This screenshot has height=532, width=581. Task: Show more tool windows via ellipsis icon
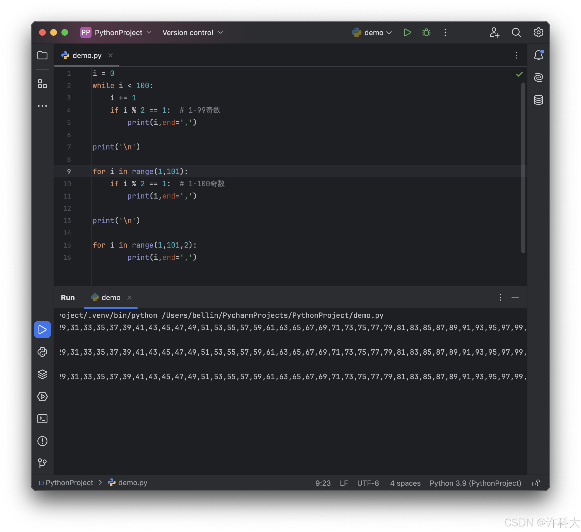tap(42, 106)
